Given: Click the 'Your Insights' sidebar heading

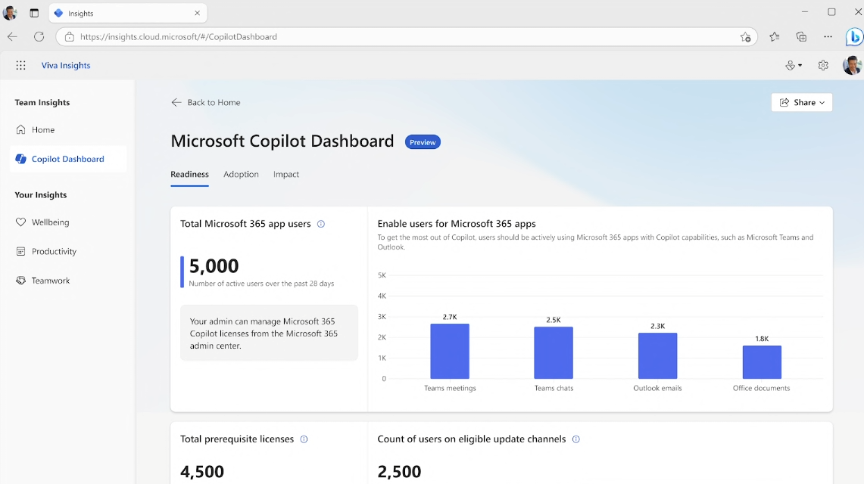Looking at the screenshot, I should click(41, 194).
